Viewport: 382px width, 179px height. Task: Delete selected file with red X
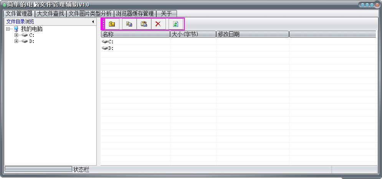point(158,24)
